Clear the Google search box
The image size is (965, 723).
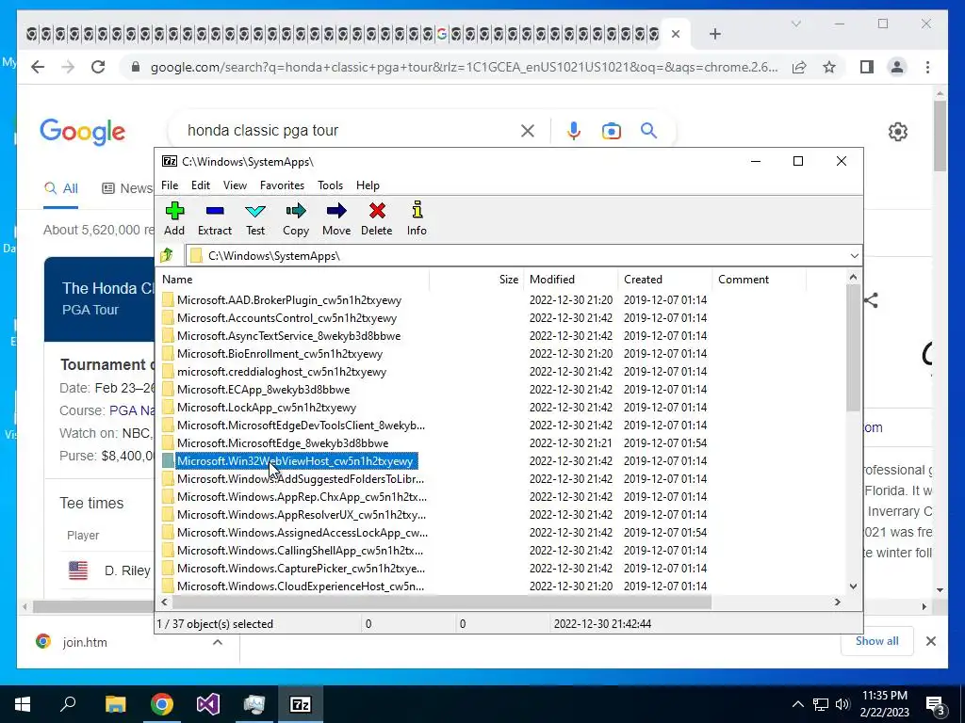click(x=528, y=130)
